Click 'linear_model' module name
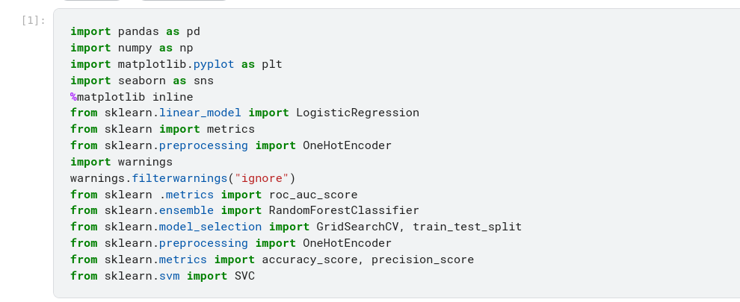Screen dimensions: 740x302 click(200, 113)
